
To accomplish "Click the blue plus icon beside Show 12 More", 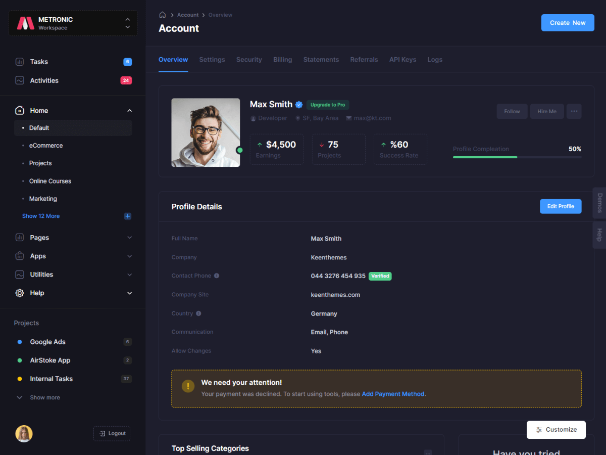I will point(128,216).
